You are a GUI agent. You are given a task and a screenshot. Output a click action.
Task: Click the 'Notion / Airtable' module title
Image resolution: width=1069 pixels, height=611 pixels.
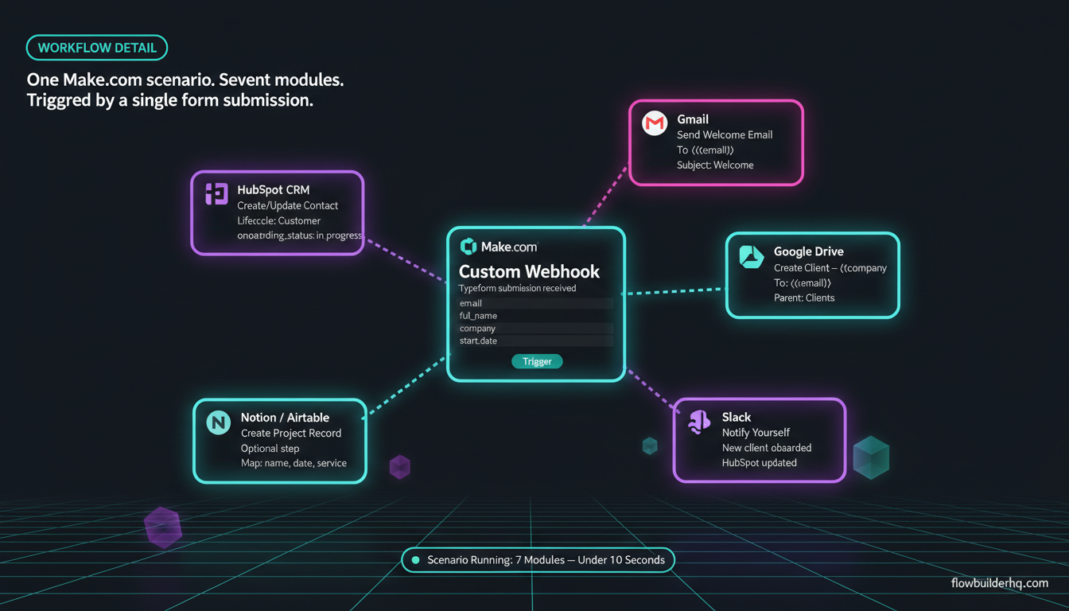[x=285, y=418]
